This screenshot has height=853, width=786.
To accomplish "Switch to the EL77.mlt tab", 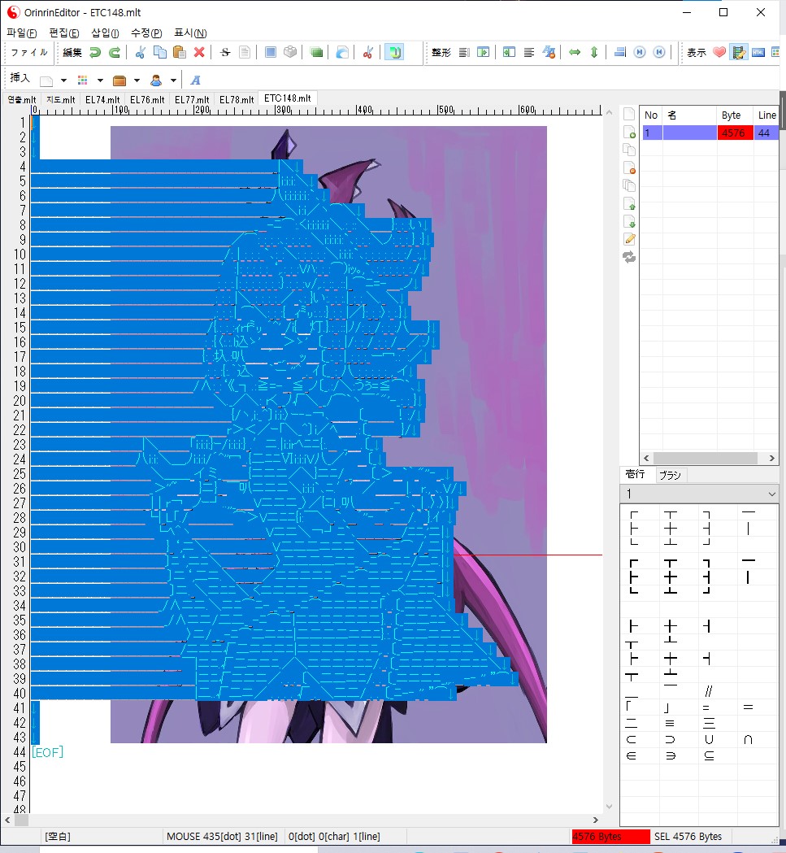I will (x=192, y=99).
